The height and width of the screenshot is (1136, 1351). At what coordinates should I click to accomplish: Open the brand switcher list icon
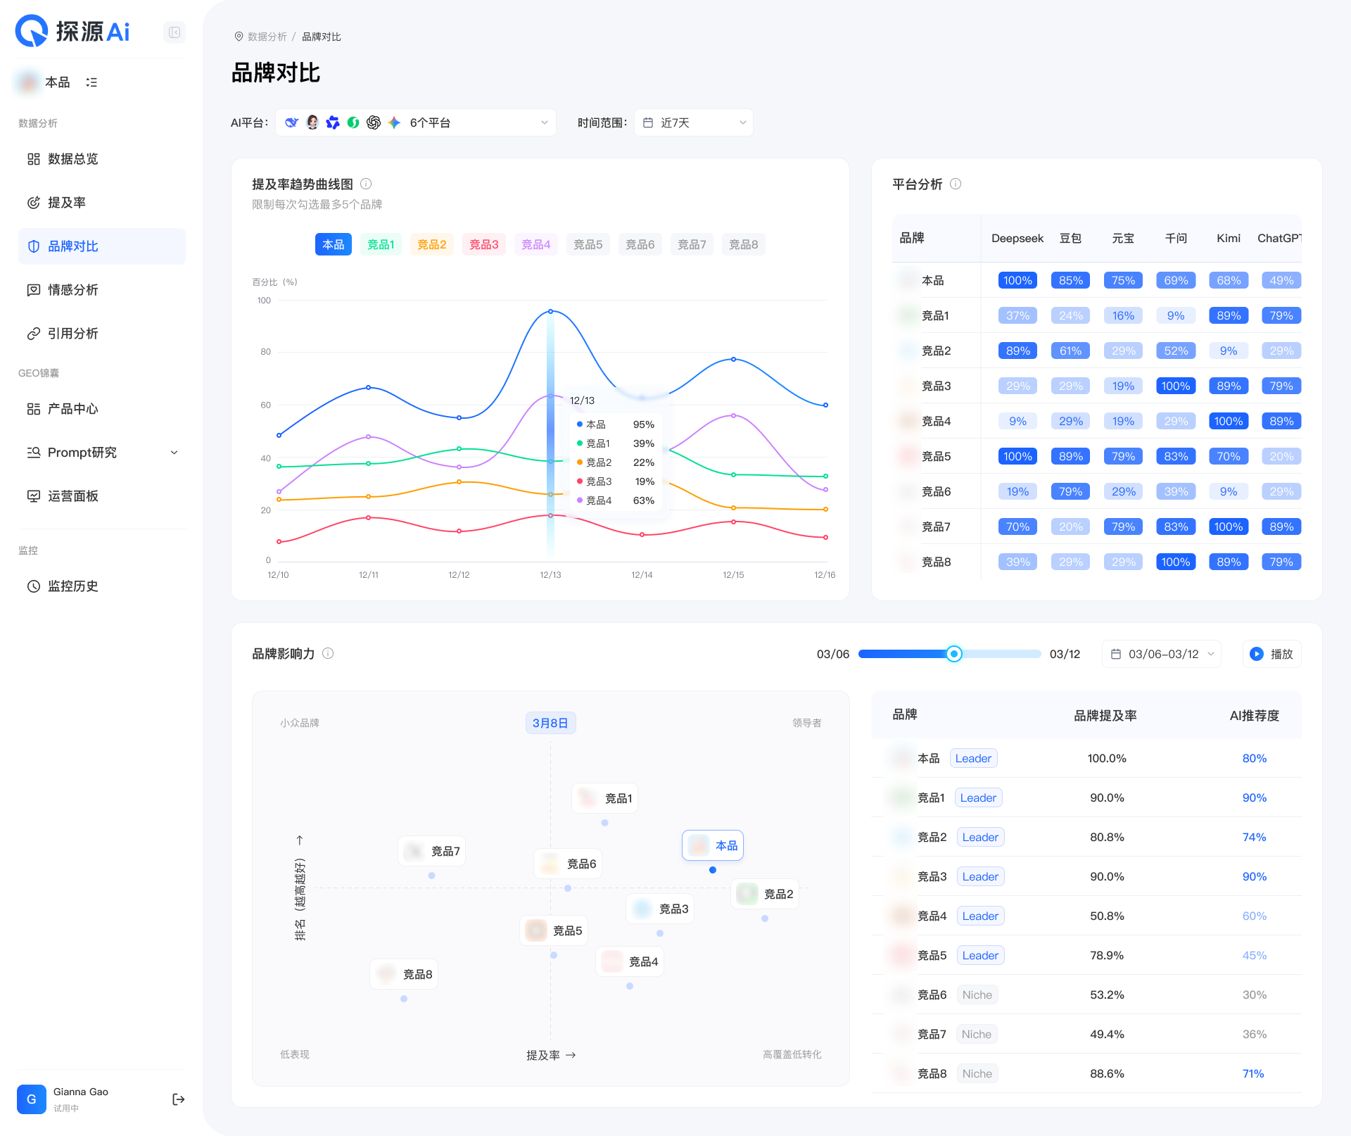[x=91, y=82]
